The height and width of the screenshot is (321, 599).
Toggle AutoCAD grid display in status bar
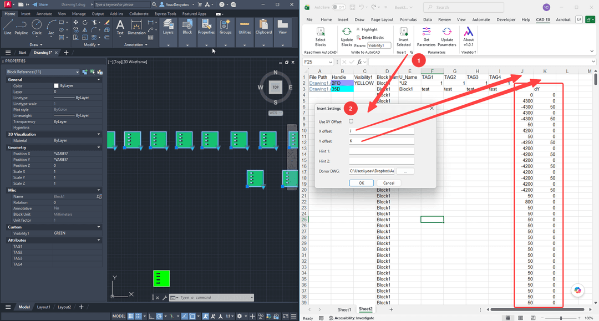(x=131, y=316)
